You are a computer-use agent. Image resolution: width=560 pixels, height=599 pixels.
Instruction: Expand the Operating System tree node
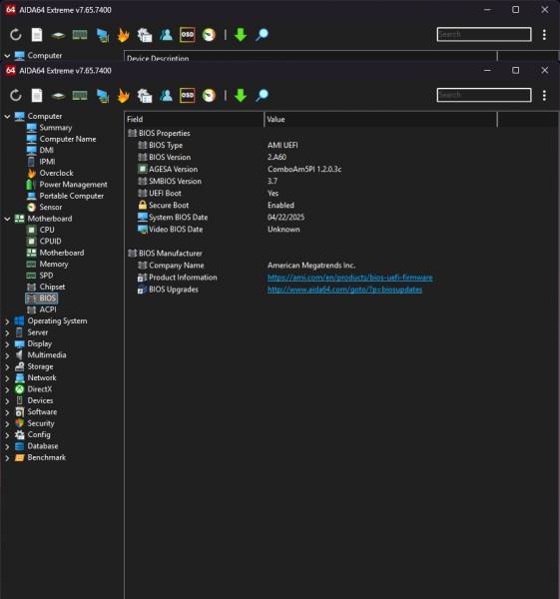[x=7, y=321]
